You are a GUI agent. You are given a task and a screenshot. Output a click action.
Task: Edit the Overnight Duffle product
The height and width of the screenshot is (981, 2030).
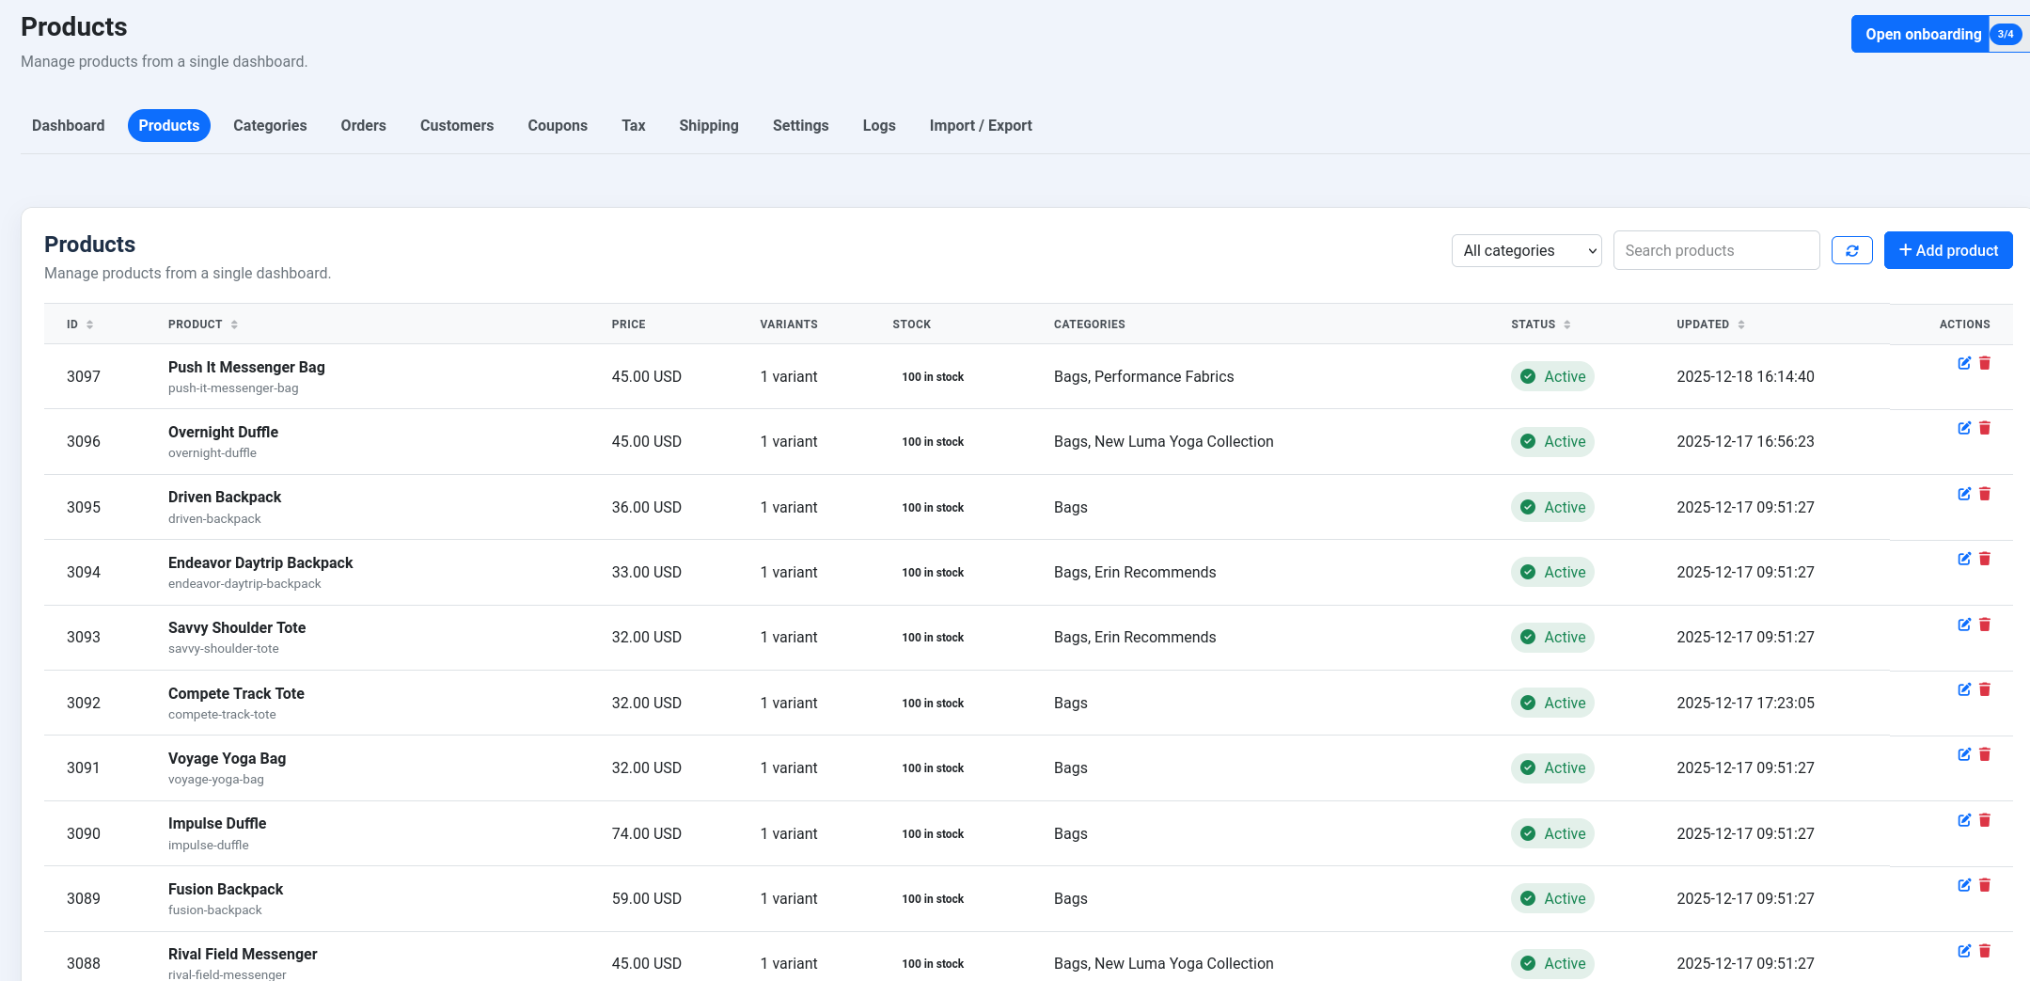1964,428
